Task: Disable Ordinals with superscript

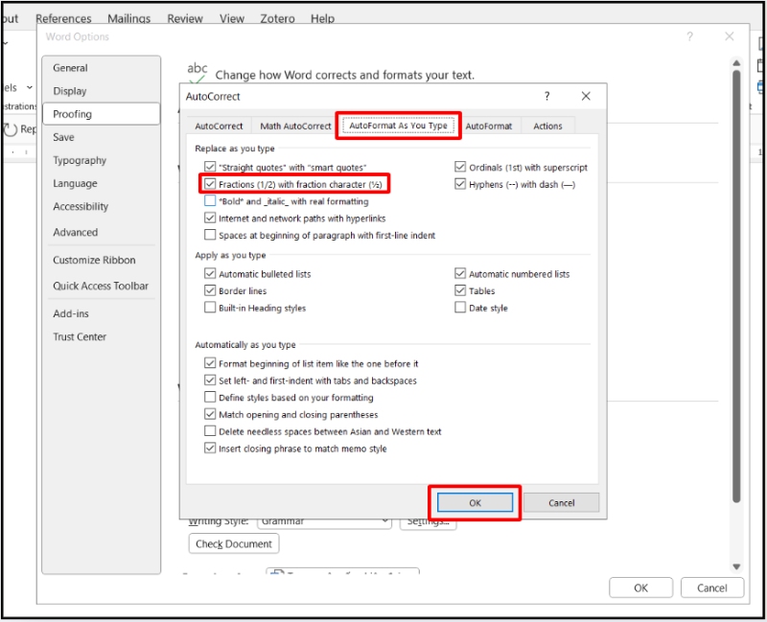Action: (x=460, y=166)
